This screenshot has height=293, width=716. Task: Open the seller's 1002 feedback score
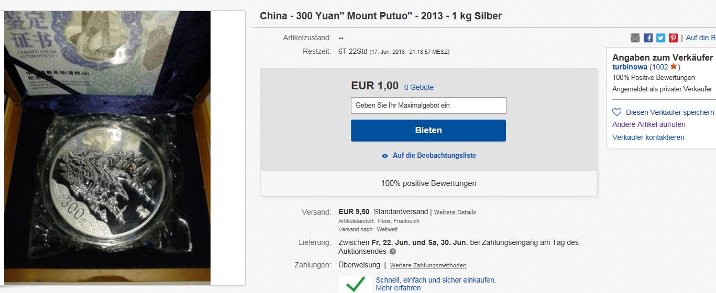[x=659, y=67]
